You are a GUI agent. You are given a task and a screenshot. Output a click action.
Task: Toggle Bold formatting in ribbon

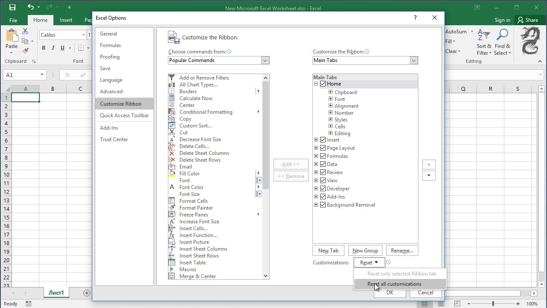pos(44,48)
